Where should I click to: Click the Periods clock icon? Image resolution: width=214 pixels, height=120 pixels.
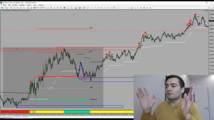click(80, 8)
